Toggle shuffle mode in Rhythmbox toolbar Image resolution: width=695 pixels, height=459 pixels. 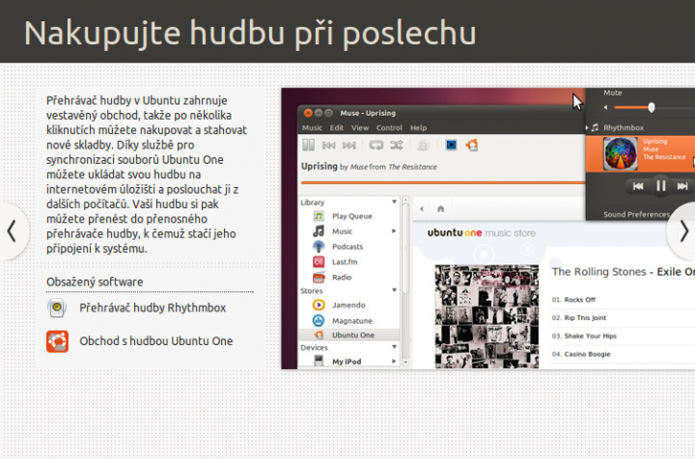tap(397, 146)
